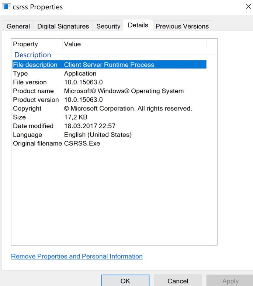253x286 pixels.
Task: Select the Language property label
Action: point(27,135)
